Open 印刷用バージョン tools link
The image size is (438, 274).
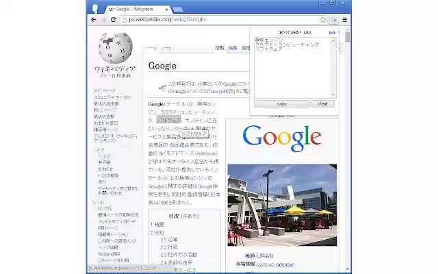(113, 234)
